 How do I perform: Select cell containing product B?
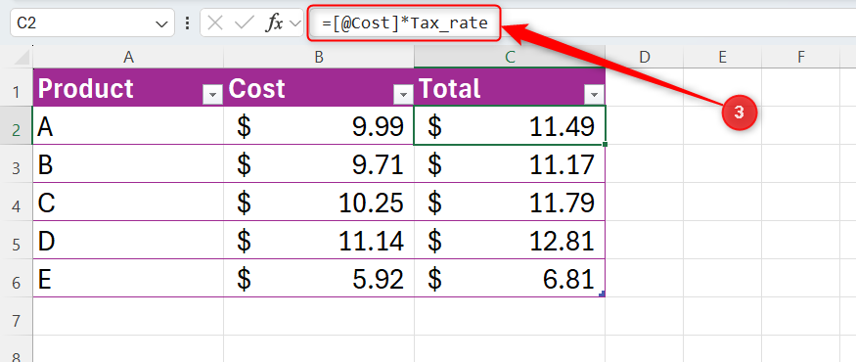pos(128,163)
